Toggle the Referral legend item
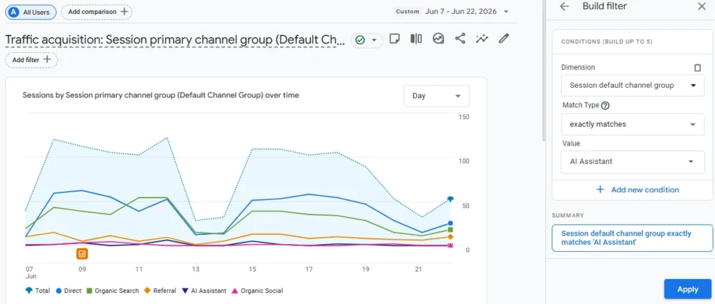715x304 pixels. [x=160, y=291]
